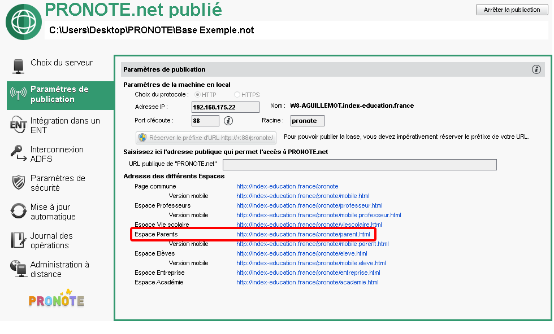Click the PRONOTE.net publié title

(x=133, y=10)
